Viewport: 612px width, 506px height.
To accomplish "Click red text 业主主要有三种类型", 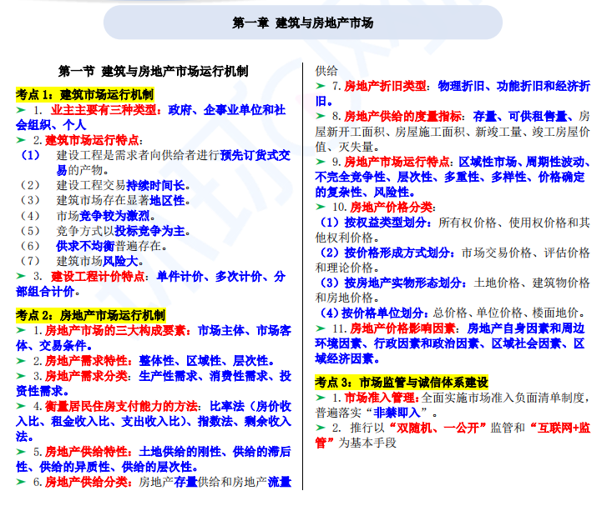I will point(104,110).
